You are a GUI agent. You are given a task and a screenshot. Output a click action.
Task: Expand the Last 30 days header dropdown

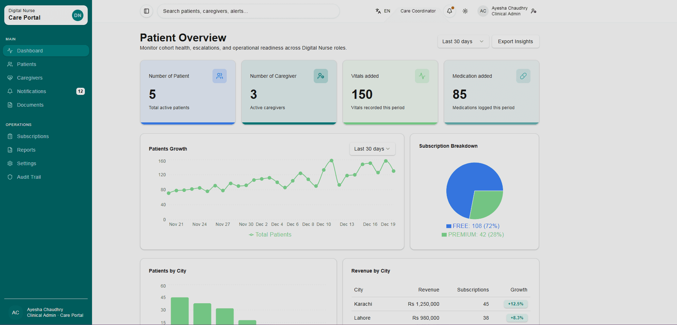pos(463,41)
